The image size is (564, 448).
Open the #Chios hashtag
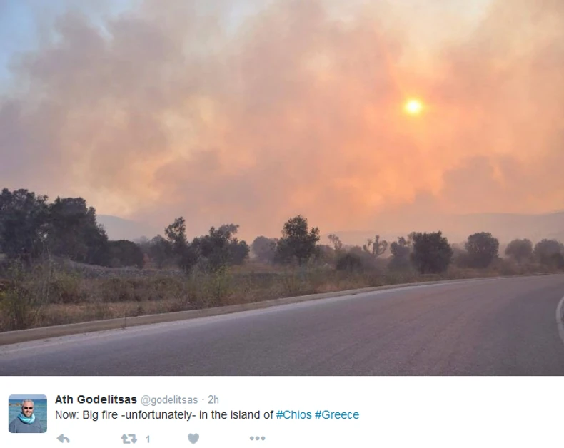293,415
